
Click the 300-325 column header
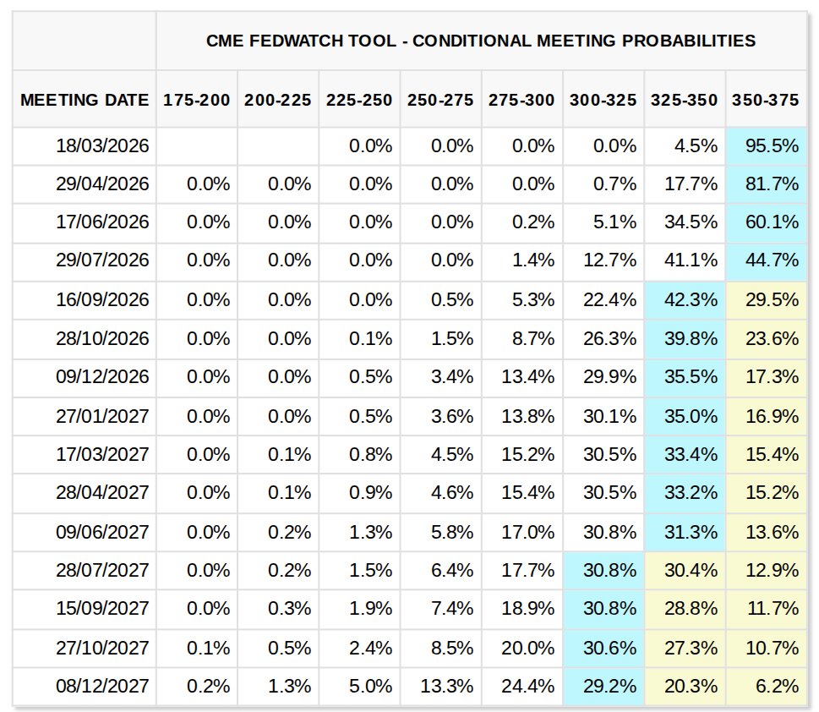[603, 100]
